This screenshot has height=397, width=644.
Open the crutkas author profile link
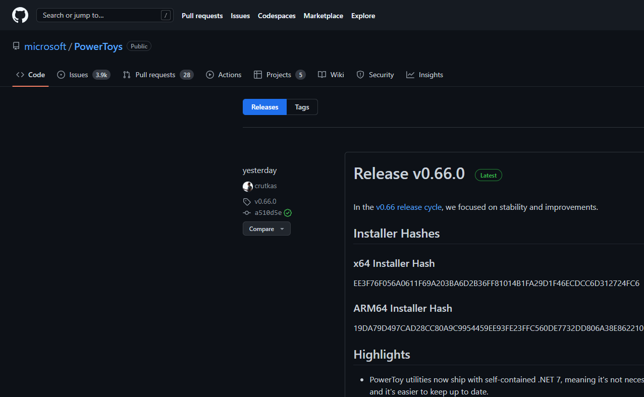[x=265, y=186]
